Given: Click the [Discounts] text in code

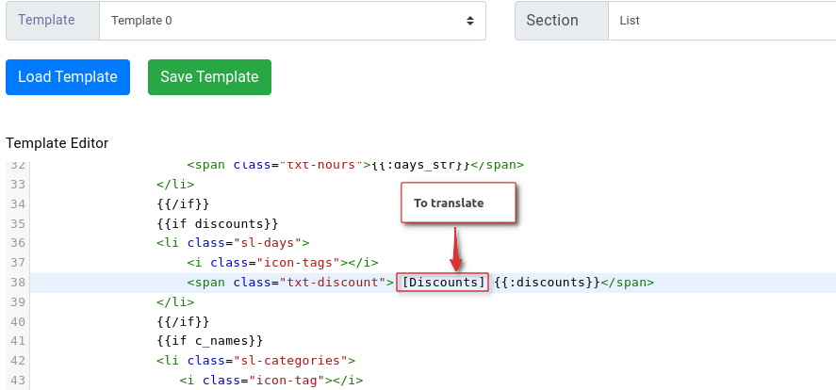Looking at the screenshot, I should coord(443,283).
